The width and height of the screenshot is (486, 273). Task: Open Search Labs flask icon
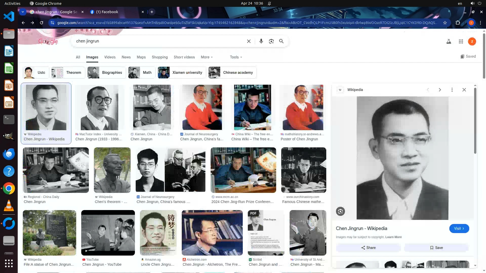(449, 41)
